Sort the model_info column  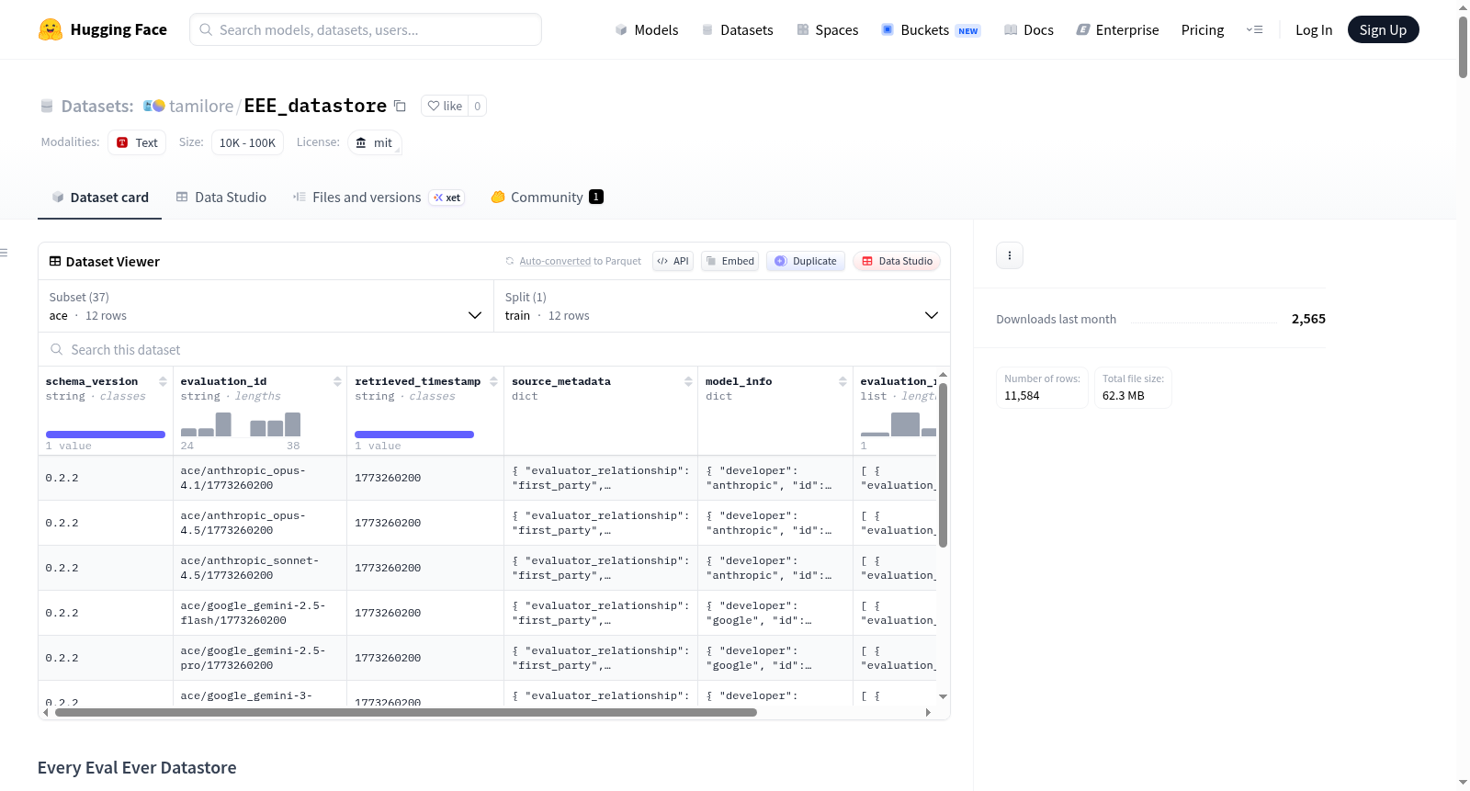click(842, 381)
